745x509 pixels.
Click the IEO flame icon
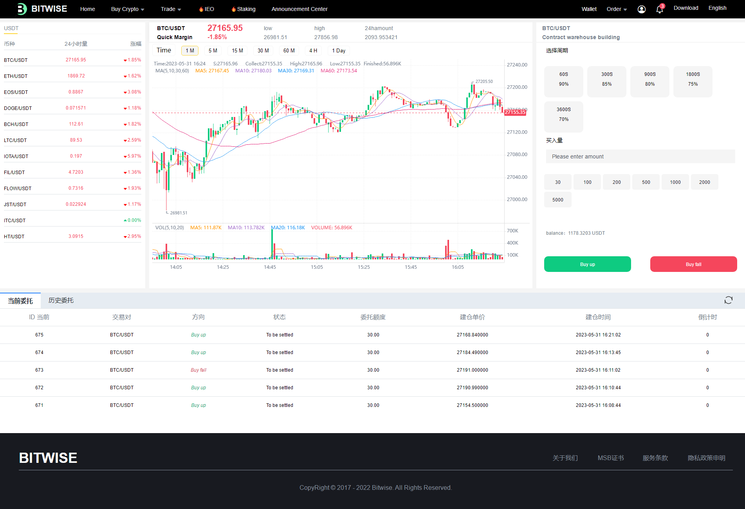coord(201,9)
